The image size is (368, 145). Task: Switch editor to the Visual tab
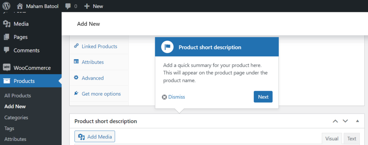332,139
